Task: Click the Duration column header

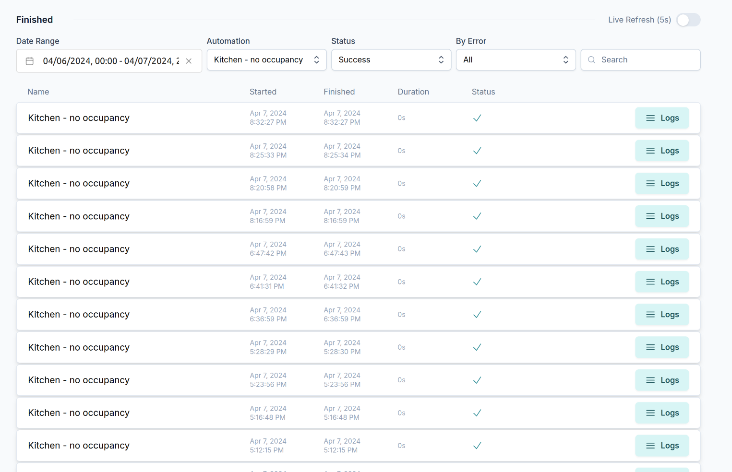Action: click(x=413, y=92)
